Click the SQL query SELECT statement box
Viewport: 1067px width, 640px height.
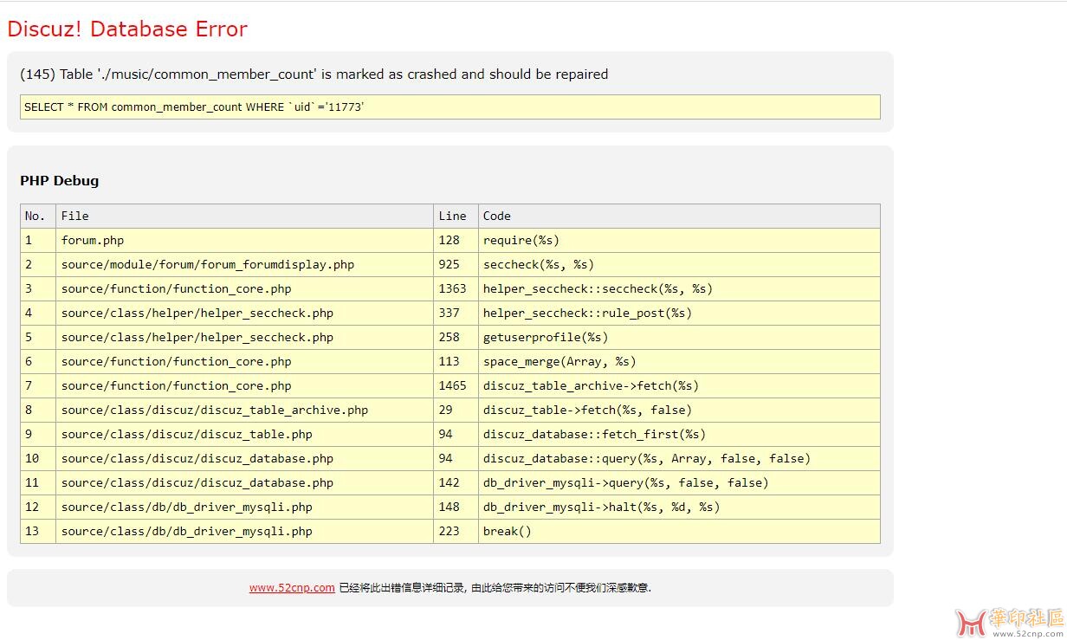pyautogui.click(x=450, y=107)
